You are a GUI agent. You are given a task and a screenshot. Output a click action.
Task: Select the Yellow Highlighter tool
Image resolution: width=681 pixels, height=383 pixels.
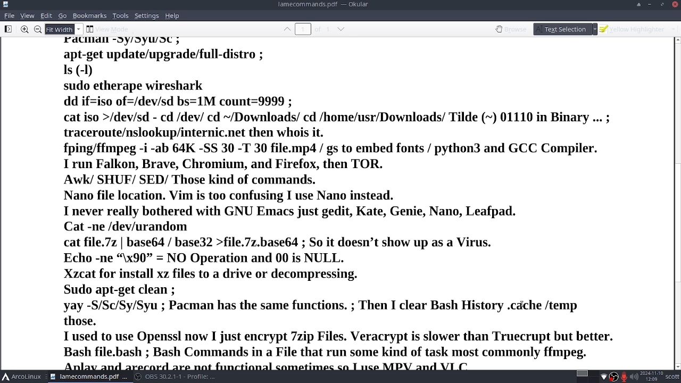click(x=632, y=29)
